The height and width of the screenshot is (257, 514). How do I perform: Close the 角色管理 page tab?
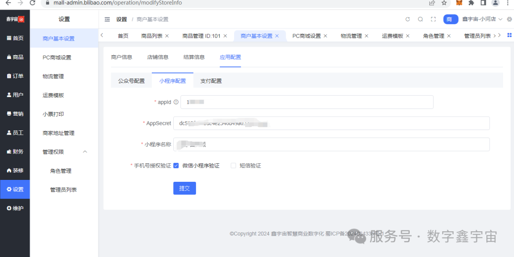(449, 36)
